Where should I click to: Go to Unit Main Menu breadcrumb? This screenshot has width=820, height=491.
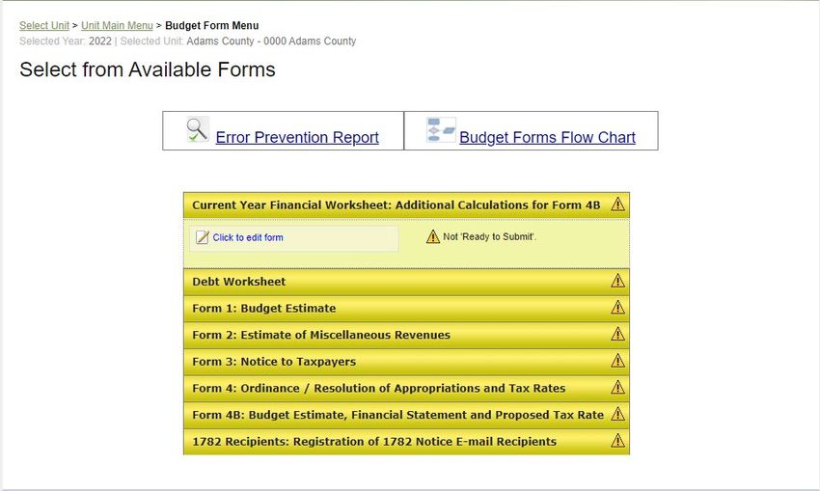coord(117,26)
